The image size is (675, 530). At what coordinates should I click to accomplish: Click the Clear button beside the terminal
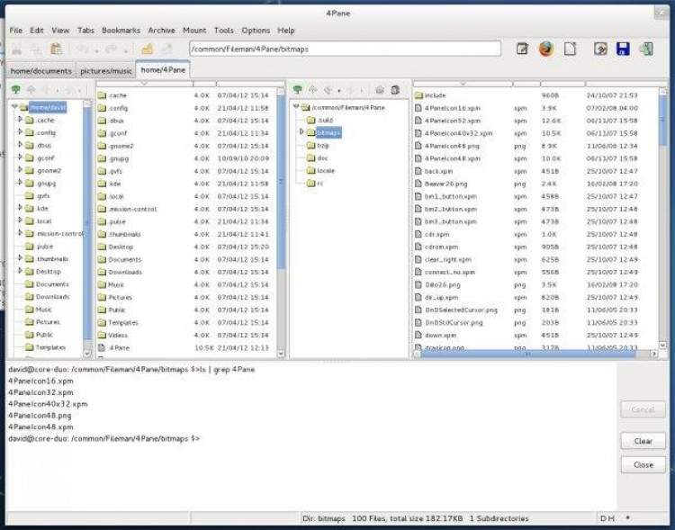(643, 441)
